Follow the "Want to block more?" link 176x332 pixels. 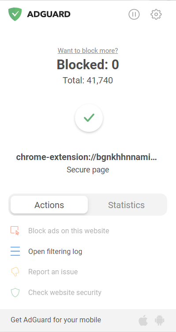click(88, 51)
